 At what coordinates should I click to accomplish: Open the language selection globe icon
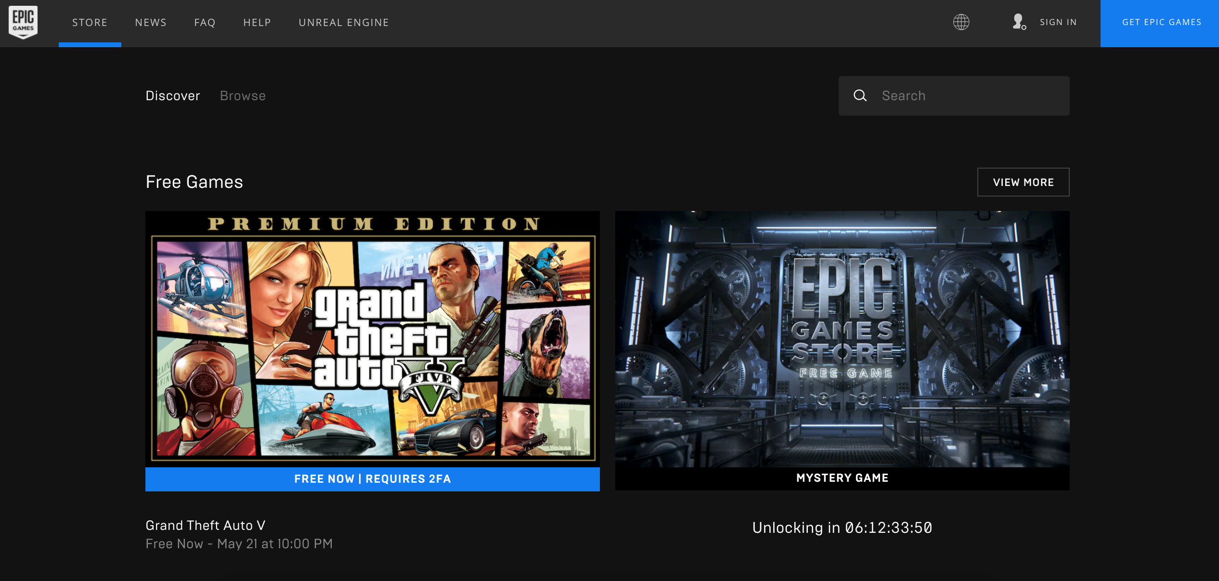click(x=961, y=22)
